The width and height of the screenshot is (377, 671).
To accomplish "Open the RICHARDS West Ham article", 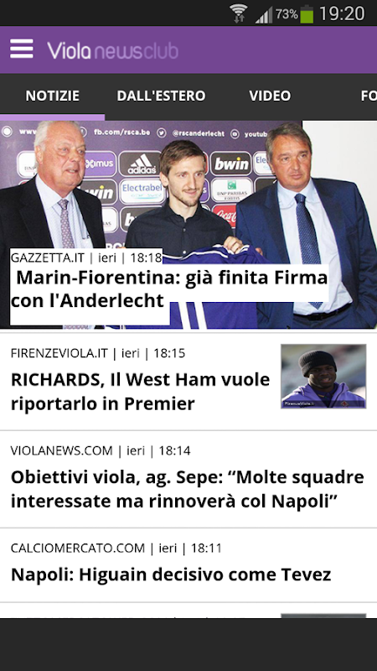I will (140, 392).
